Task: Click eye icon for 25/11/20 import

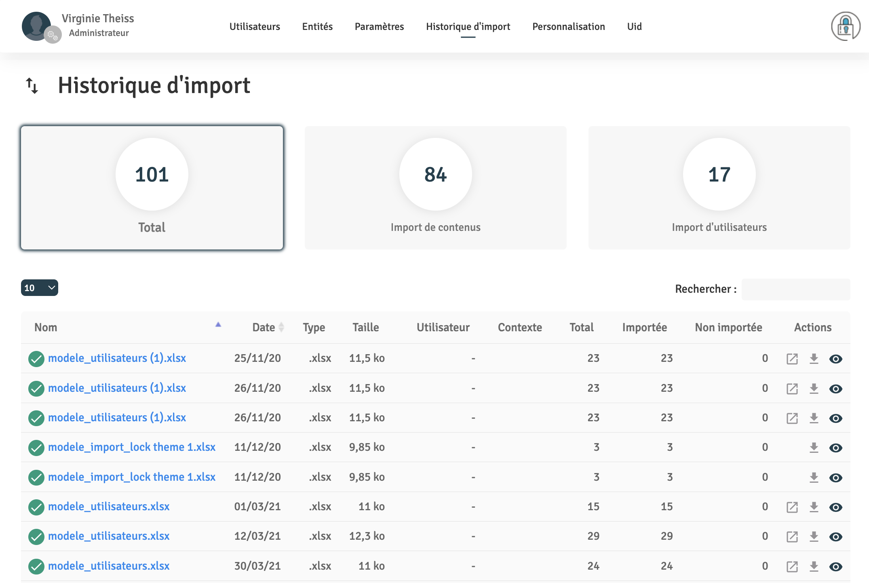Action: (x=835, y=359)
